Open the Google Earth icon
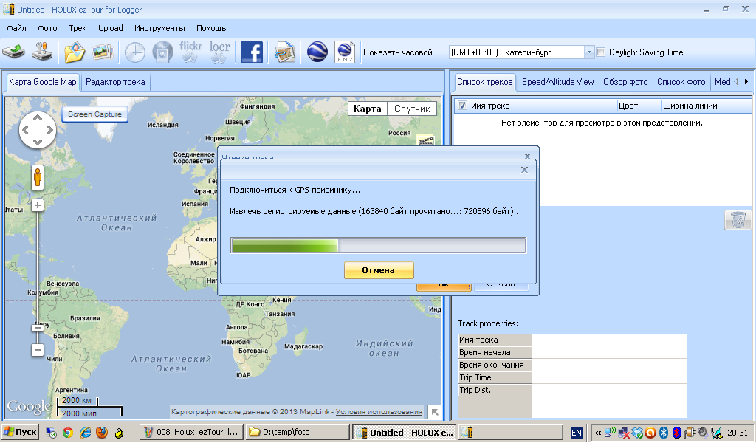The image size is (756, 443). click(x=317, y=52)
